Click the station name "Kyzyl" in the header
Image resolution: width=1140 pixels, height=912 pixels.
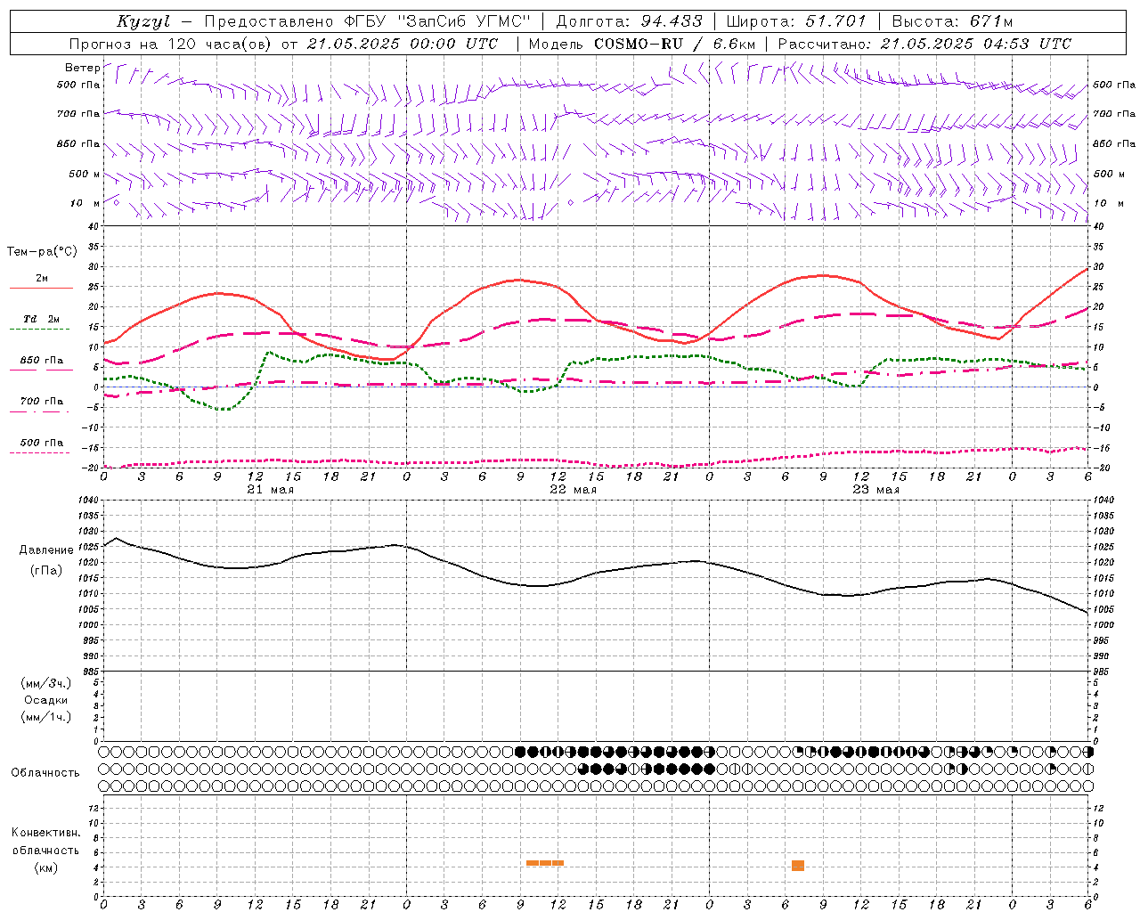(143, 21)
